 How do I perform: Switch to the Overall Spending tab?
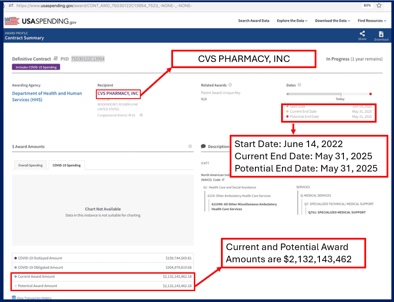pyautogui.click(x=31, y=165)
